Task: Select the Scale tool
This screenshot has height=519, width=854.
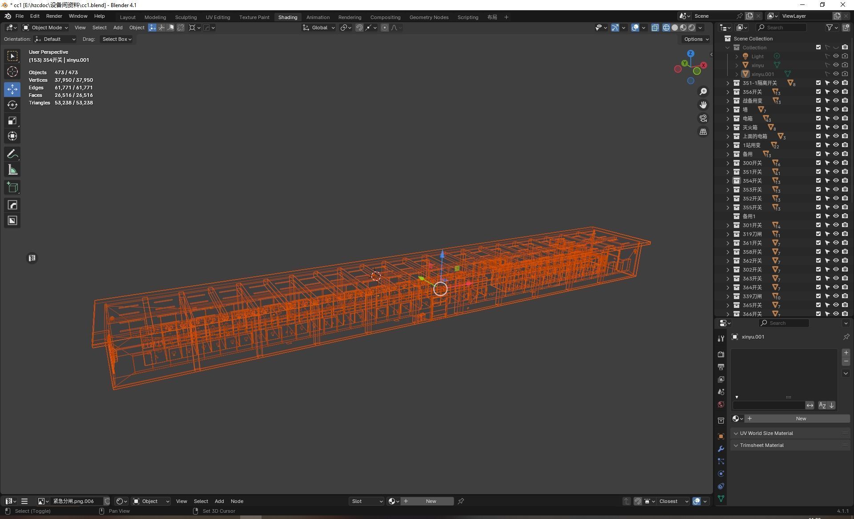Action: pos(12,121)
